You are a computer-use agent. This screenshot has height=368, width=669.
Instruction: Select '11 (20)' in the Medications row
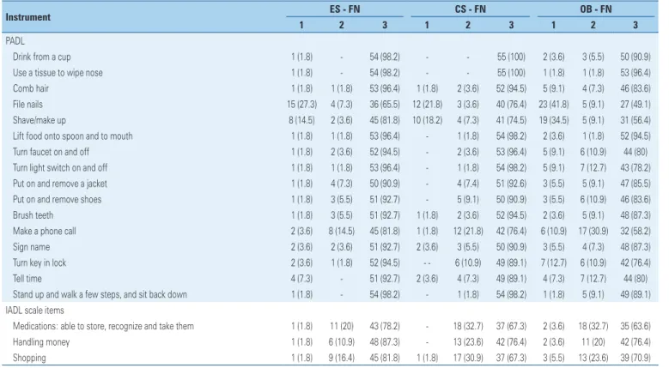pos(341,326)
